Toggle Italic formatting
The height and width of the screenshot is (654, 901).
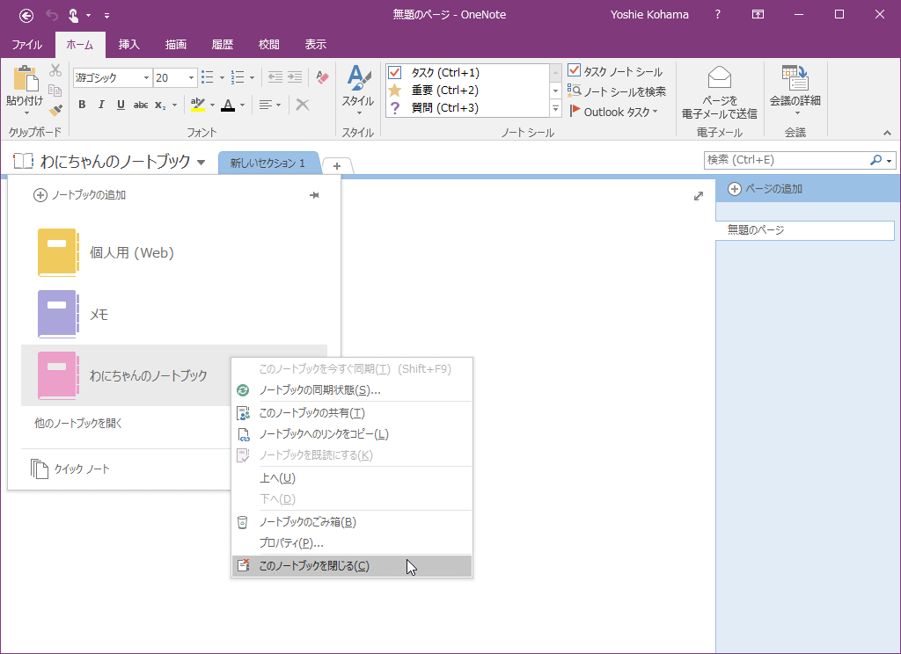pos(101,105)
